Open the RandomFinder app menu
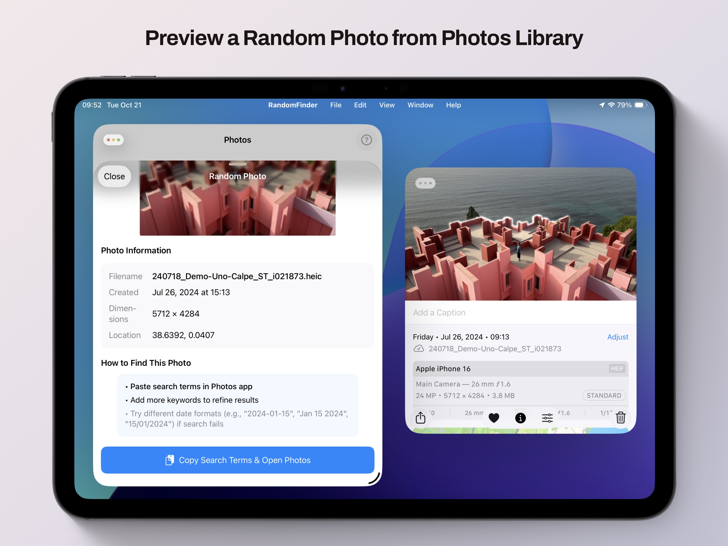This screenshot has width=728, height=546. tap(293, 105)
